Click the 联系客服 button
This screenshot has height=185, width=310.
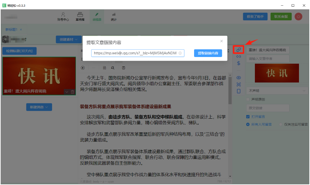tap(281, 16)
